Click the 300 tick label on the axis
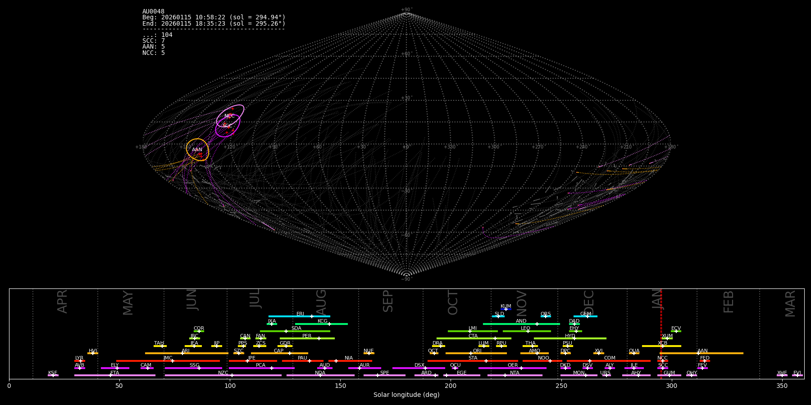 coord(671,386)
